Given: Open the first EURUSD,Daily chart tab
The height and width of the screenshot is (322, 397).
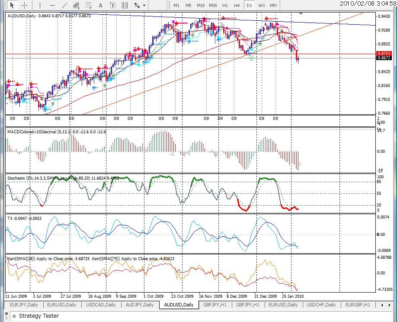Looking at the screenshot, I should point(62,305).
